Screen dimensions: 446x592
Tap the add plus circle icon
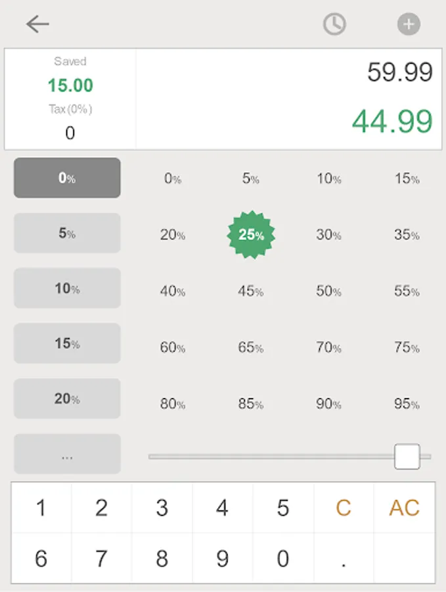click(409, 24)
